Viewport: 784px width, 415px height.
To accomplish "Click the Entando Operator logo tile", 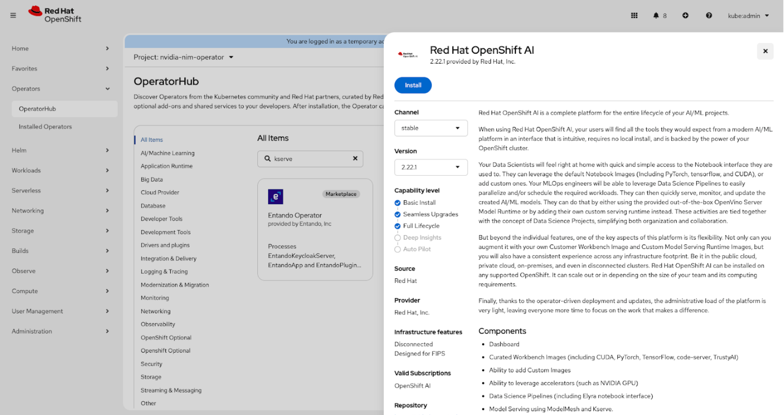I will 275,196.
